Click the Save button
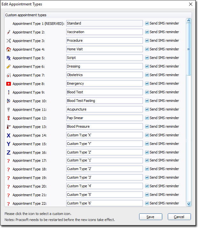This screenshot has width=198, height=228. pos(150,217)
